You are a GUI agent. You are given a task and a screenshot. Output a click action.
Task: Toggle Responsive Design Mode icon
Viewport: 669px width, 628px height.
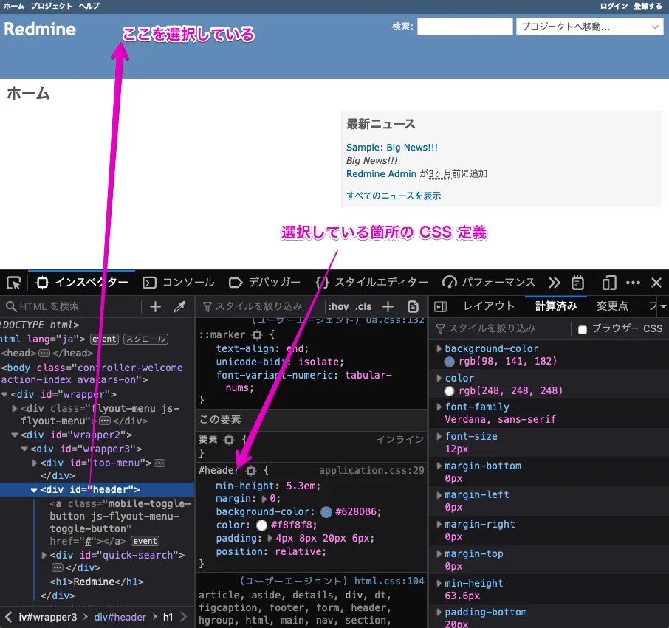[609, 282]
